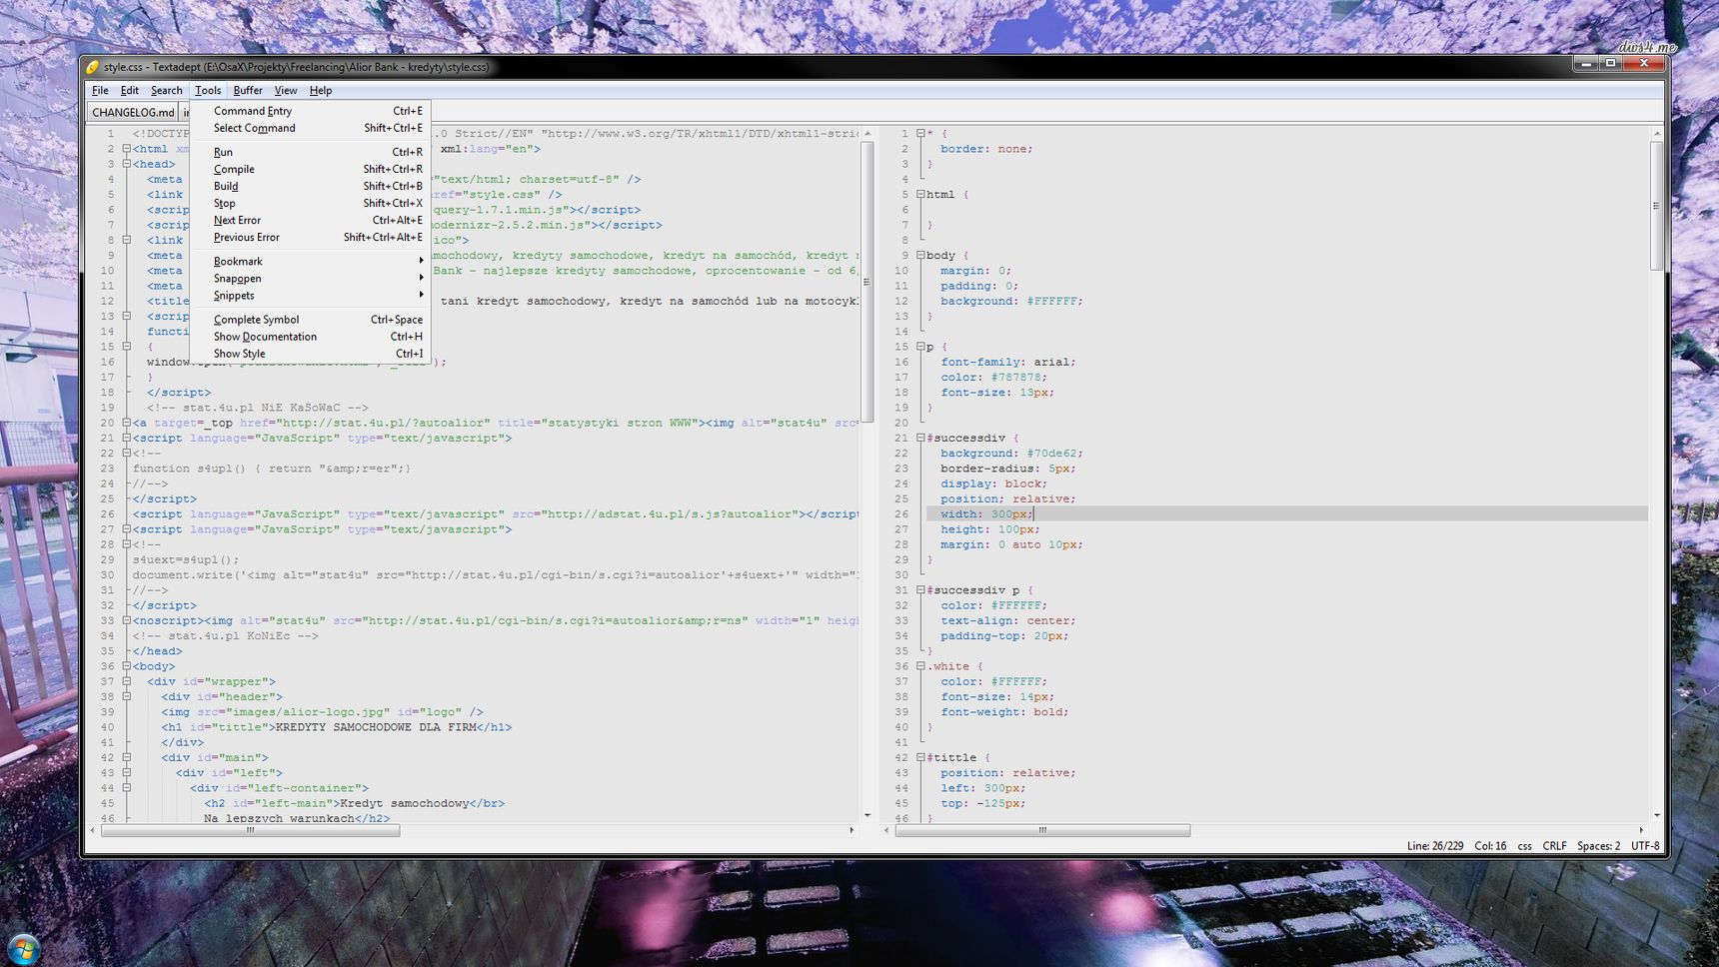
Task: Choose Previous Error menu entry
Action: (x=311, y=237)
